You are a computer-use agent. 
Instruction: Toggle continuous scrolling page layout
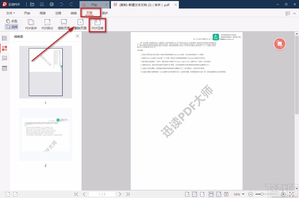pyautogui.click(x=211, y=194)
